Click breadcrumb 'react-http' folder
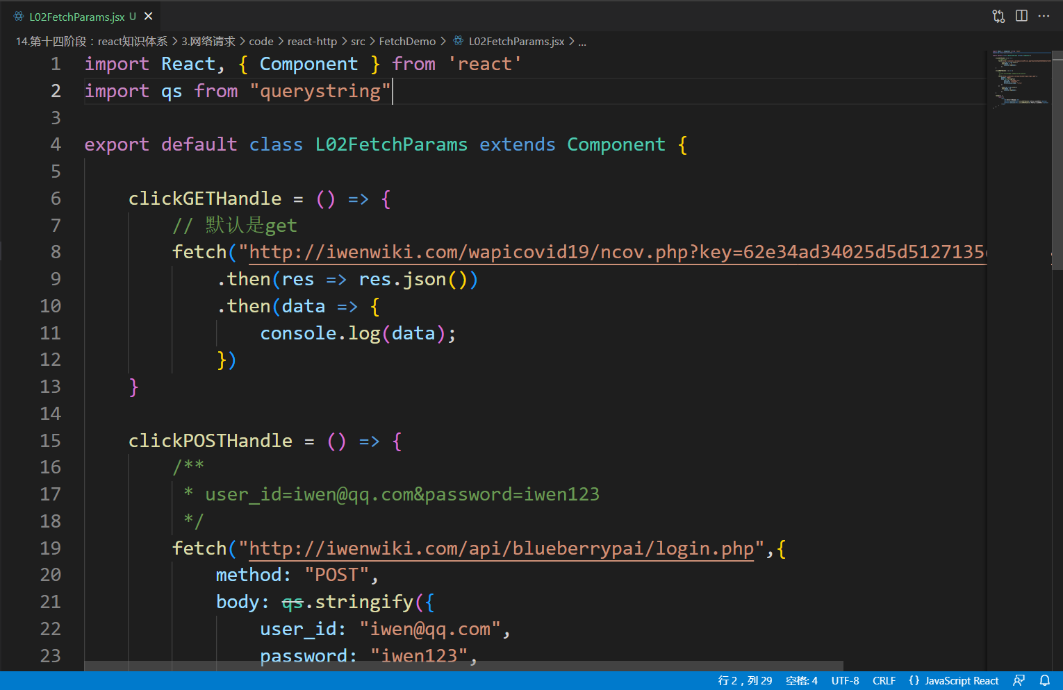Screen dimensions: 1063x690 point(312,42)
